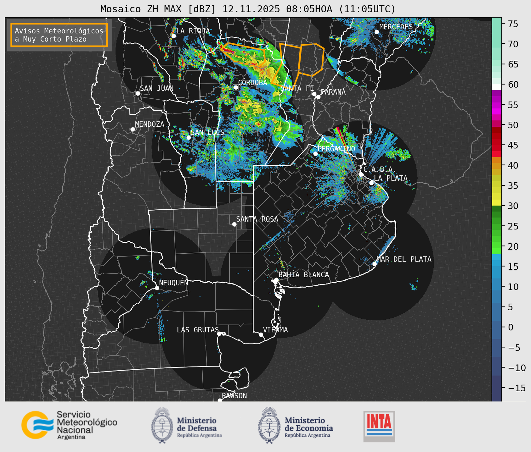Click the C.A.B.A. city marker dot

pyautogui.click(x=361, y=174)
